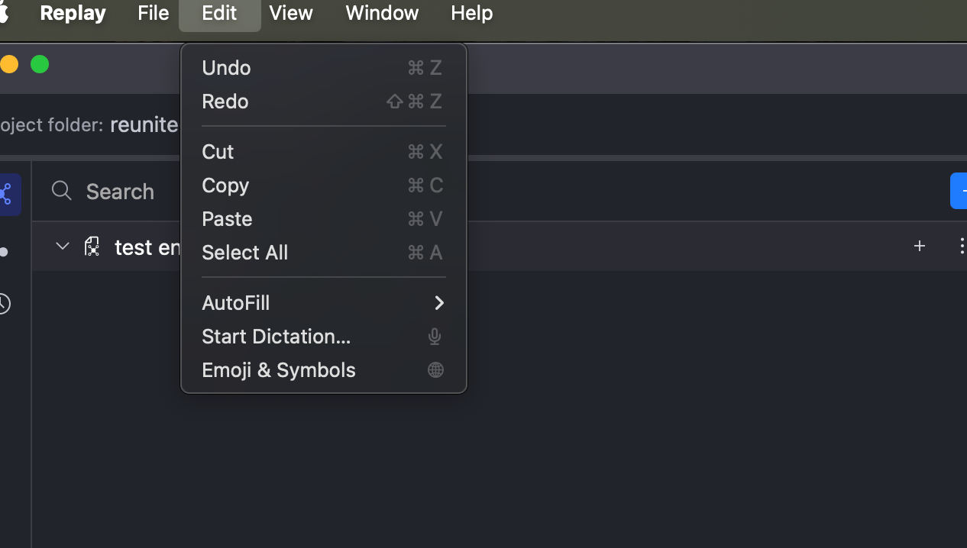Open the View menu
The width and height of the screenshot is (967, 548).
pos(291,13)
